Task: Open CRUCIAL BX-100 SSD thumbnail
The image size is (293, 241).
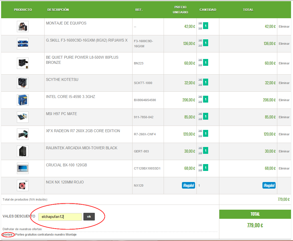Action: (x=23, y=168)
